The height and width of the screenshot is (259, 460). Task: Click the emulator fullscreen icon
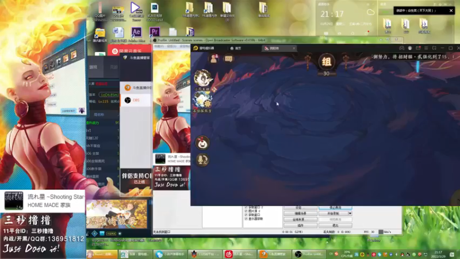[434, 48]
